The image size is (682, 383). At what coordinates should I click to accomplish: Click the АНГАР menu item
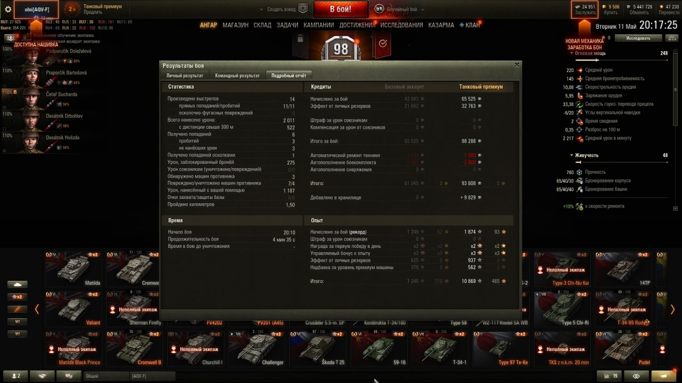(208, 25)
